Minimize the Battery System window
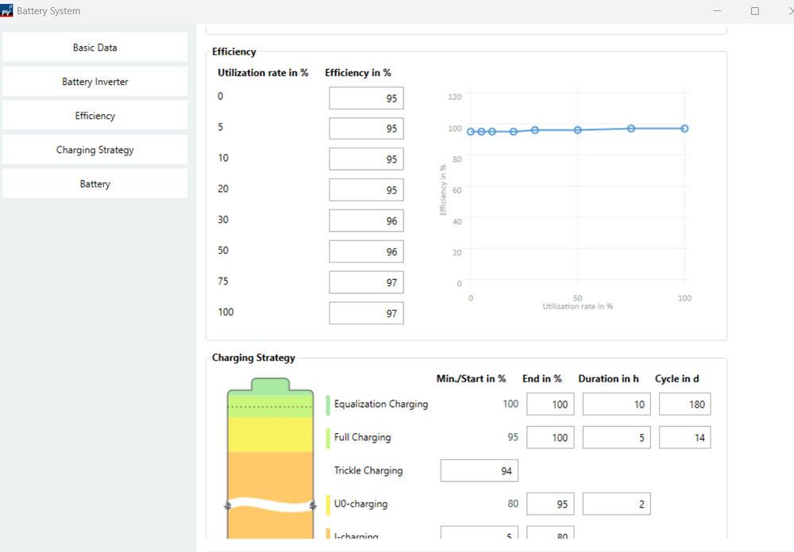Screen dimensions: 794x552 click(x=718, y=11)
